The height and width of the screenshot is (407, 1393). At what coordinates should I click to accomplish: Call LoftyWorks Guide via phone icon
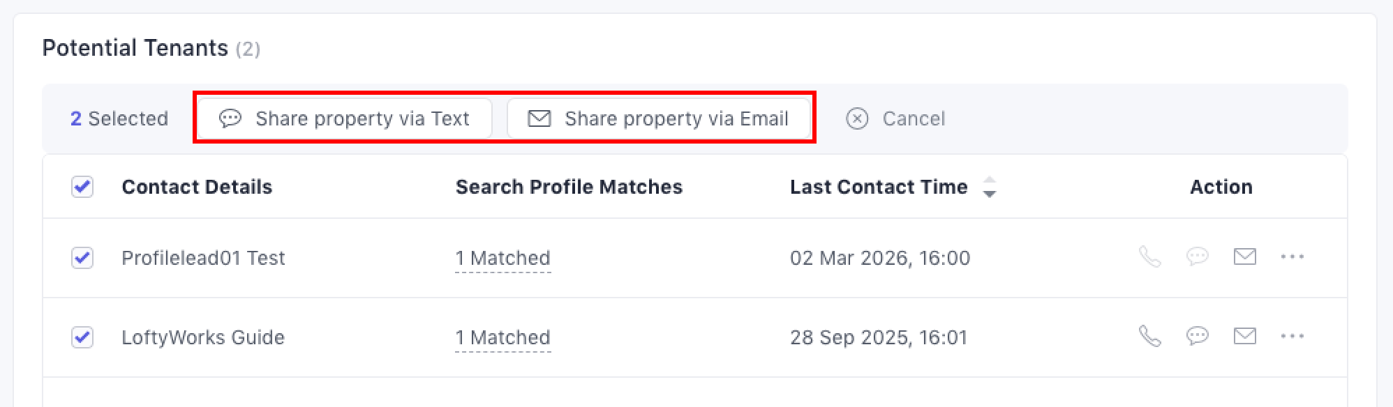point(1149,337)
